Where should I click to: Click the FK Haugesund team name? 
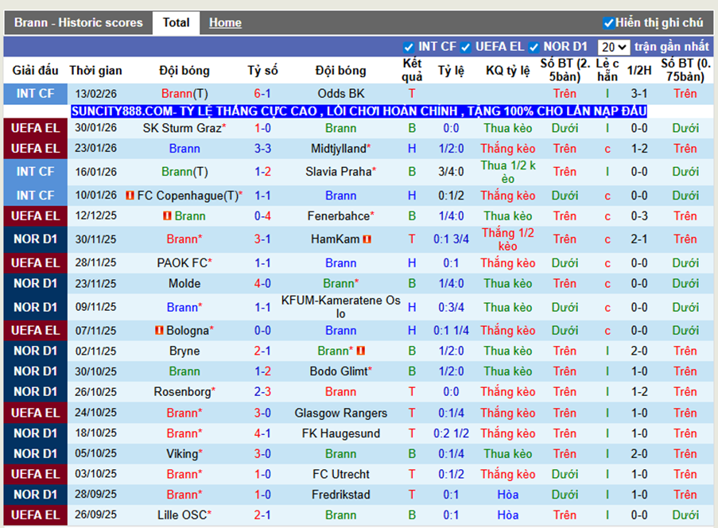pyautogui.click(x=340, y=433)
